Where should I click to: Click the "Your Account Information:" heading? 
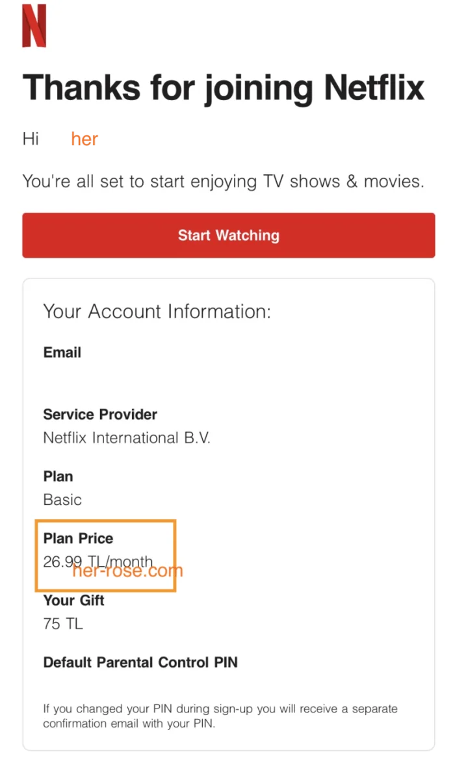[x=157, y=311]
